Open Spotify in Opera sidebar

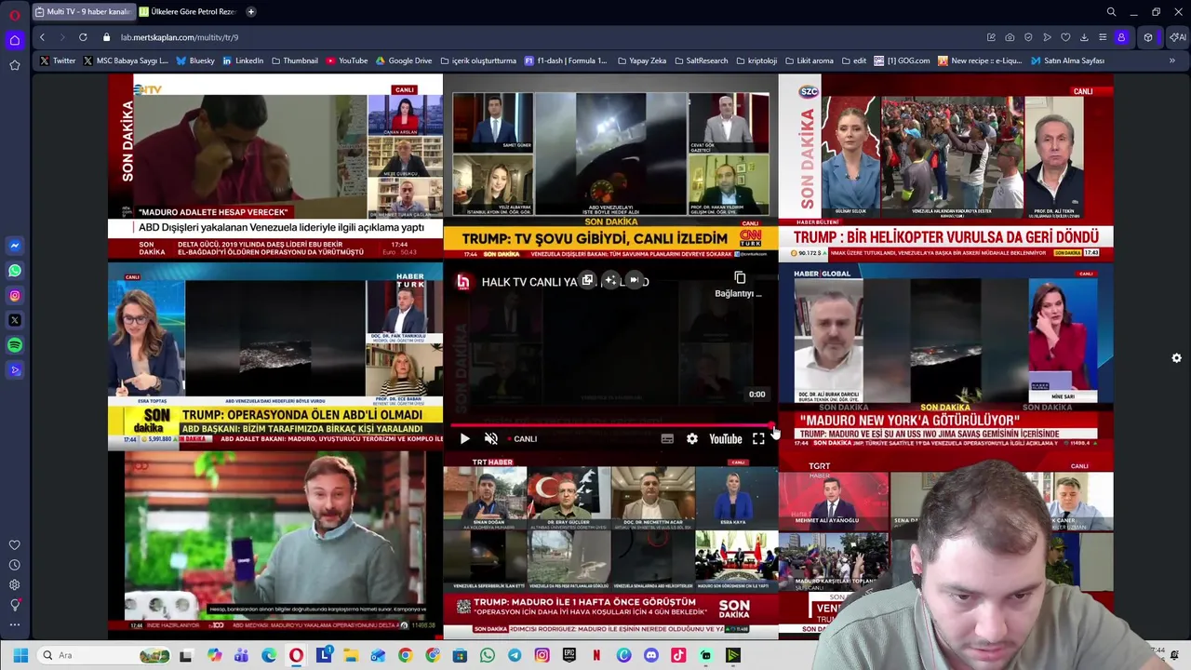[x=14, y=345]
